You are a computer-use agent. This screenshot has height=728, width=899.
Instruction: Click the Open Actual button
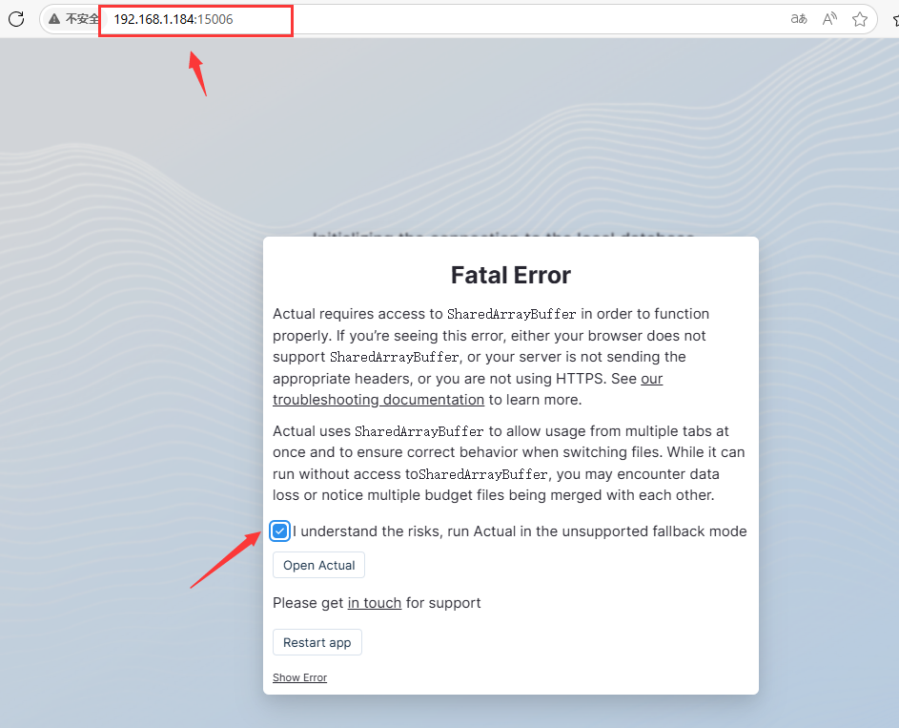click(x=318, y=565)
